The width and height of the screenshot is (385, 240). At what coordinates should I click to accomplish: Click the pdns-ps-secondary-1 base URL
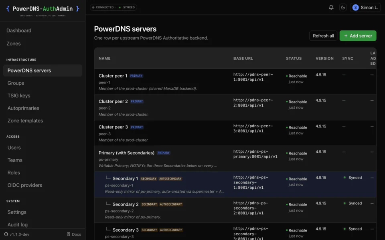coord(251,182)
